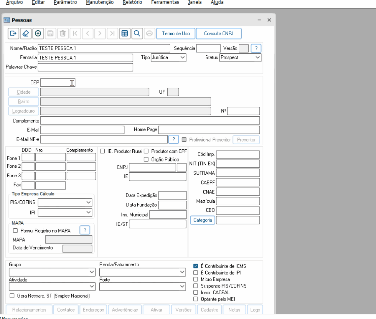
Task: Click the help icon beside E-Mail NF-e
Action: tap(173, 139)
